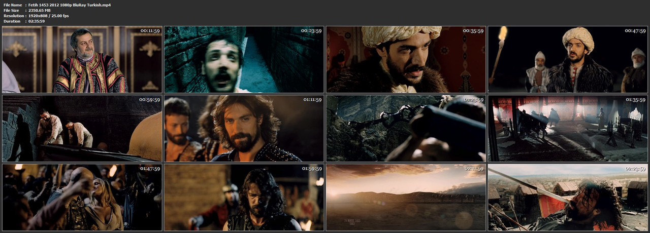Select the thumbnail marked 01:59:59

[244, 198]
